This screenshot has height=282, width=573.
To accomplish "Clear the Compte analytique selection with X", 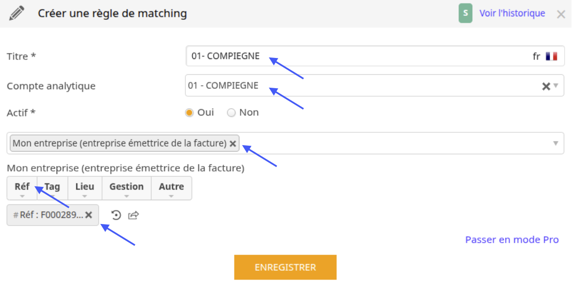I will [x=546, y=86].
